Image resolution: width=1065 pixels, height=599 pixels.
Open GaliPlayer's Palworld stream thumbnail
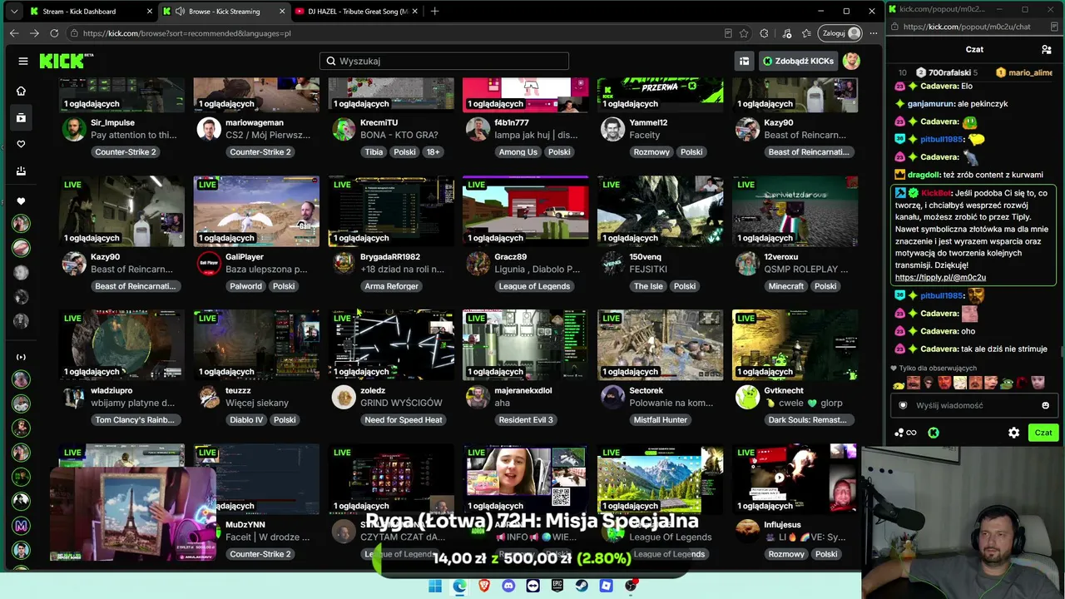256,211
